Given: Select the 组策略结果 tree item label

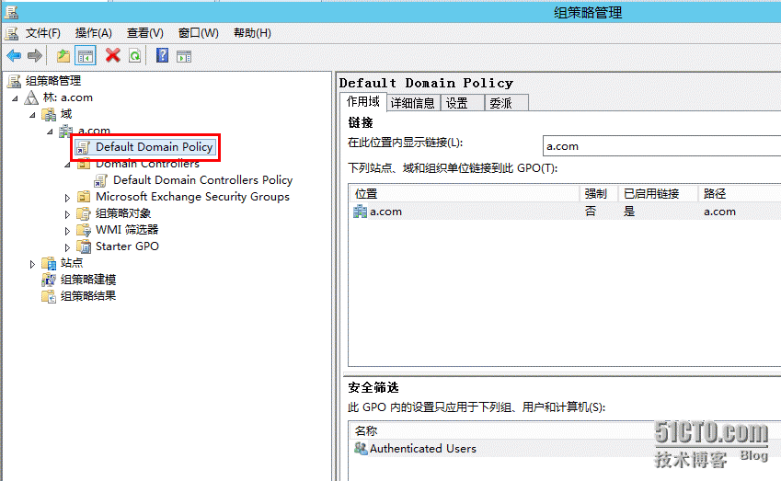Looking at the screenshot, I should pyautogui.click(x=88, y=296).
